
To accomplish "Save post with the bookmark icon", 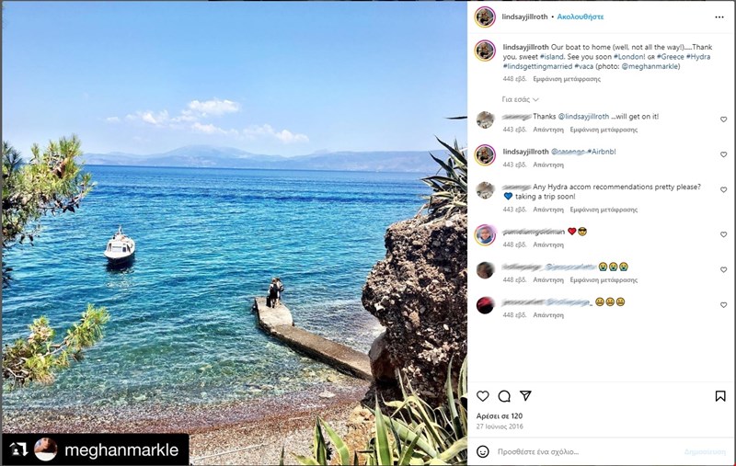I will click(720, 396).
